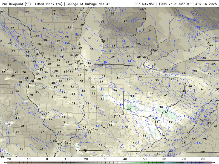Click the blue lifted index label "17"
This screenshot has height=164, width=219.
click(x=83, y=15)
